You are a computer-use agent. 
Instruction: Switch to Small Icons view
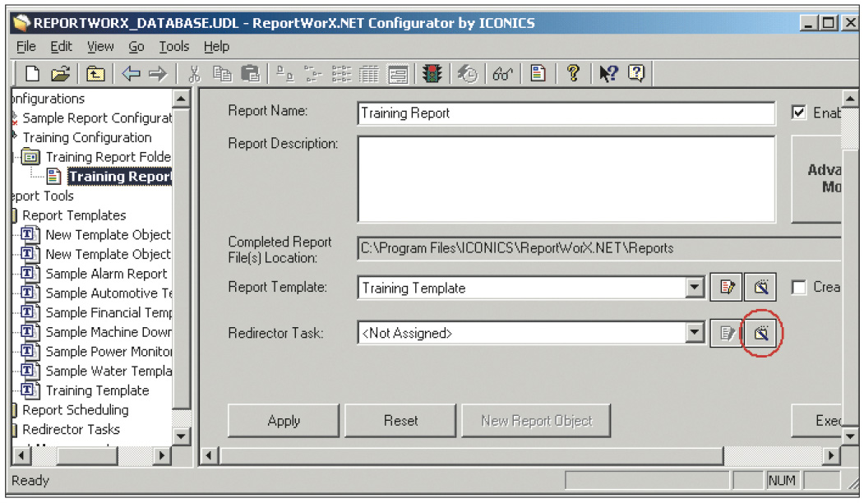point(313,73)
